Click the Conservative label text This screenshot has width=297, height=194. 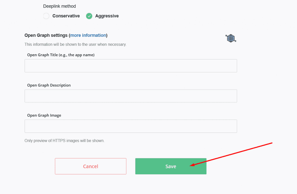click(66, 16)
